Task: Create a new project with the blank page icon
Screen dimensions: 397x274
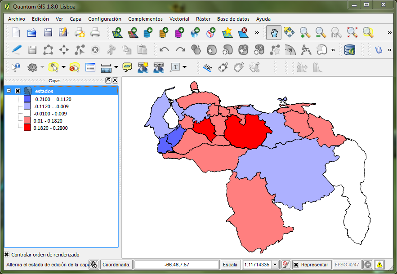Action: (x=16, y=33)
